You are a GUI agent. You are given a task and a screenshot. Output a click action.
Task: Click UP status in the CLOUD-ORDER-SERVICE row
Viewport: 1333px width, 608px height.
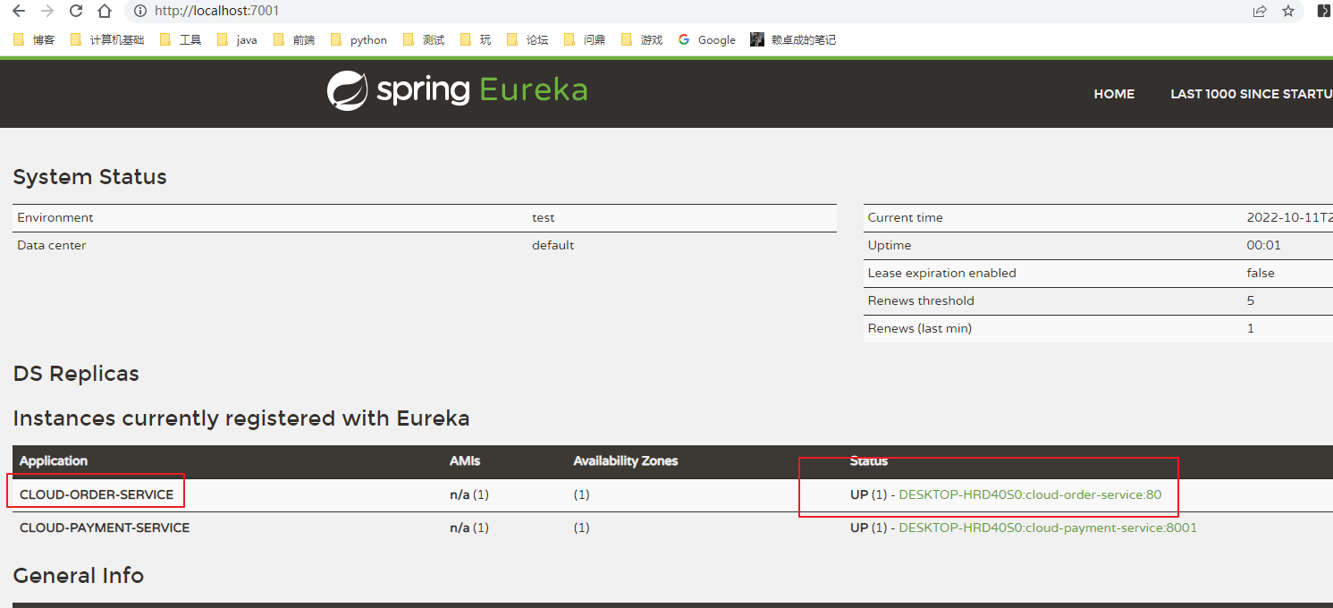(859, 494)
